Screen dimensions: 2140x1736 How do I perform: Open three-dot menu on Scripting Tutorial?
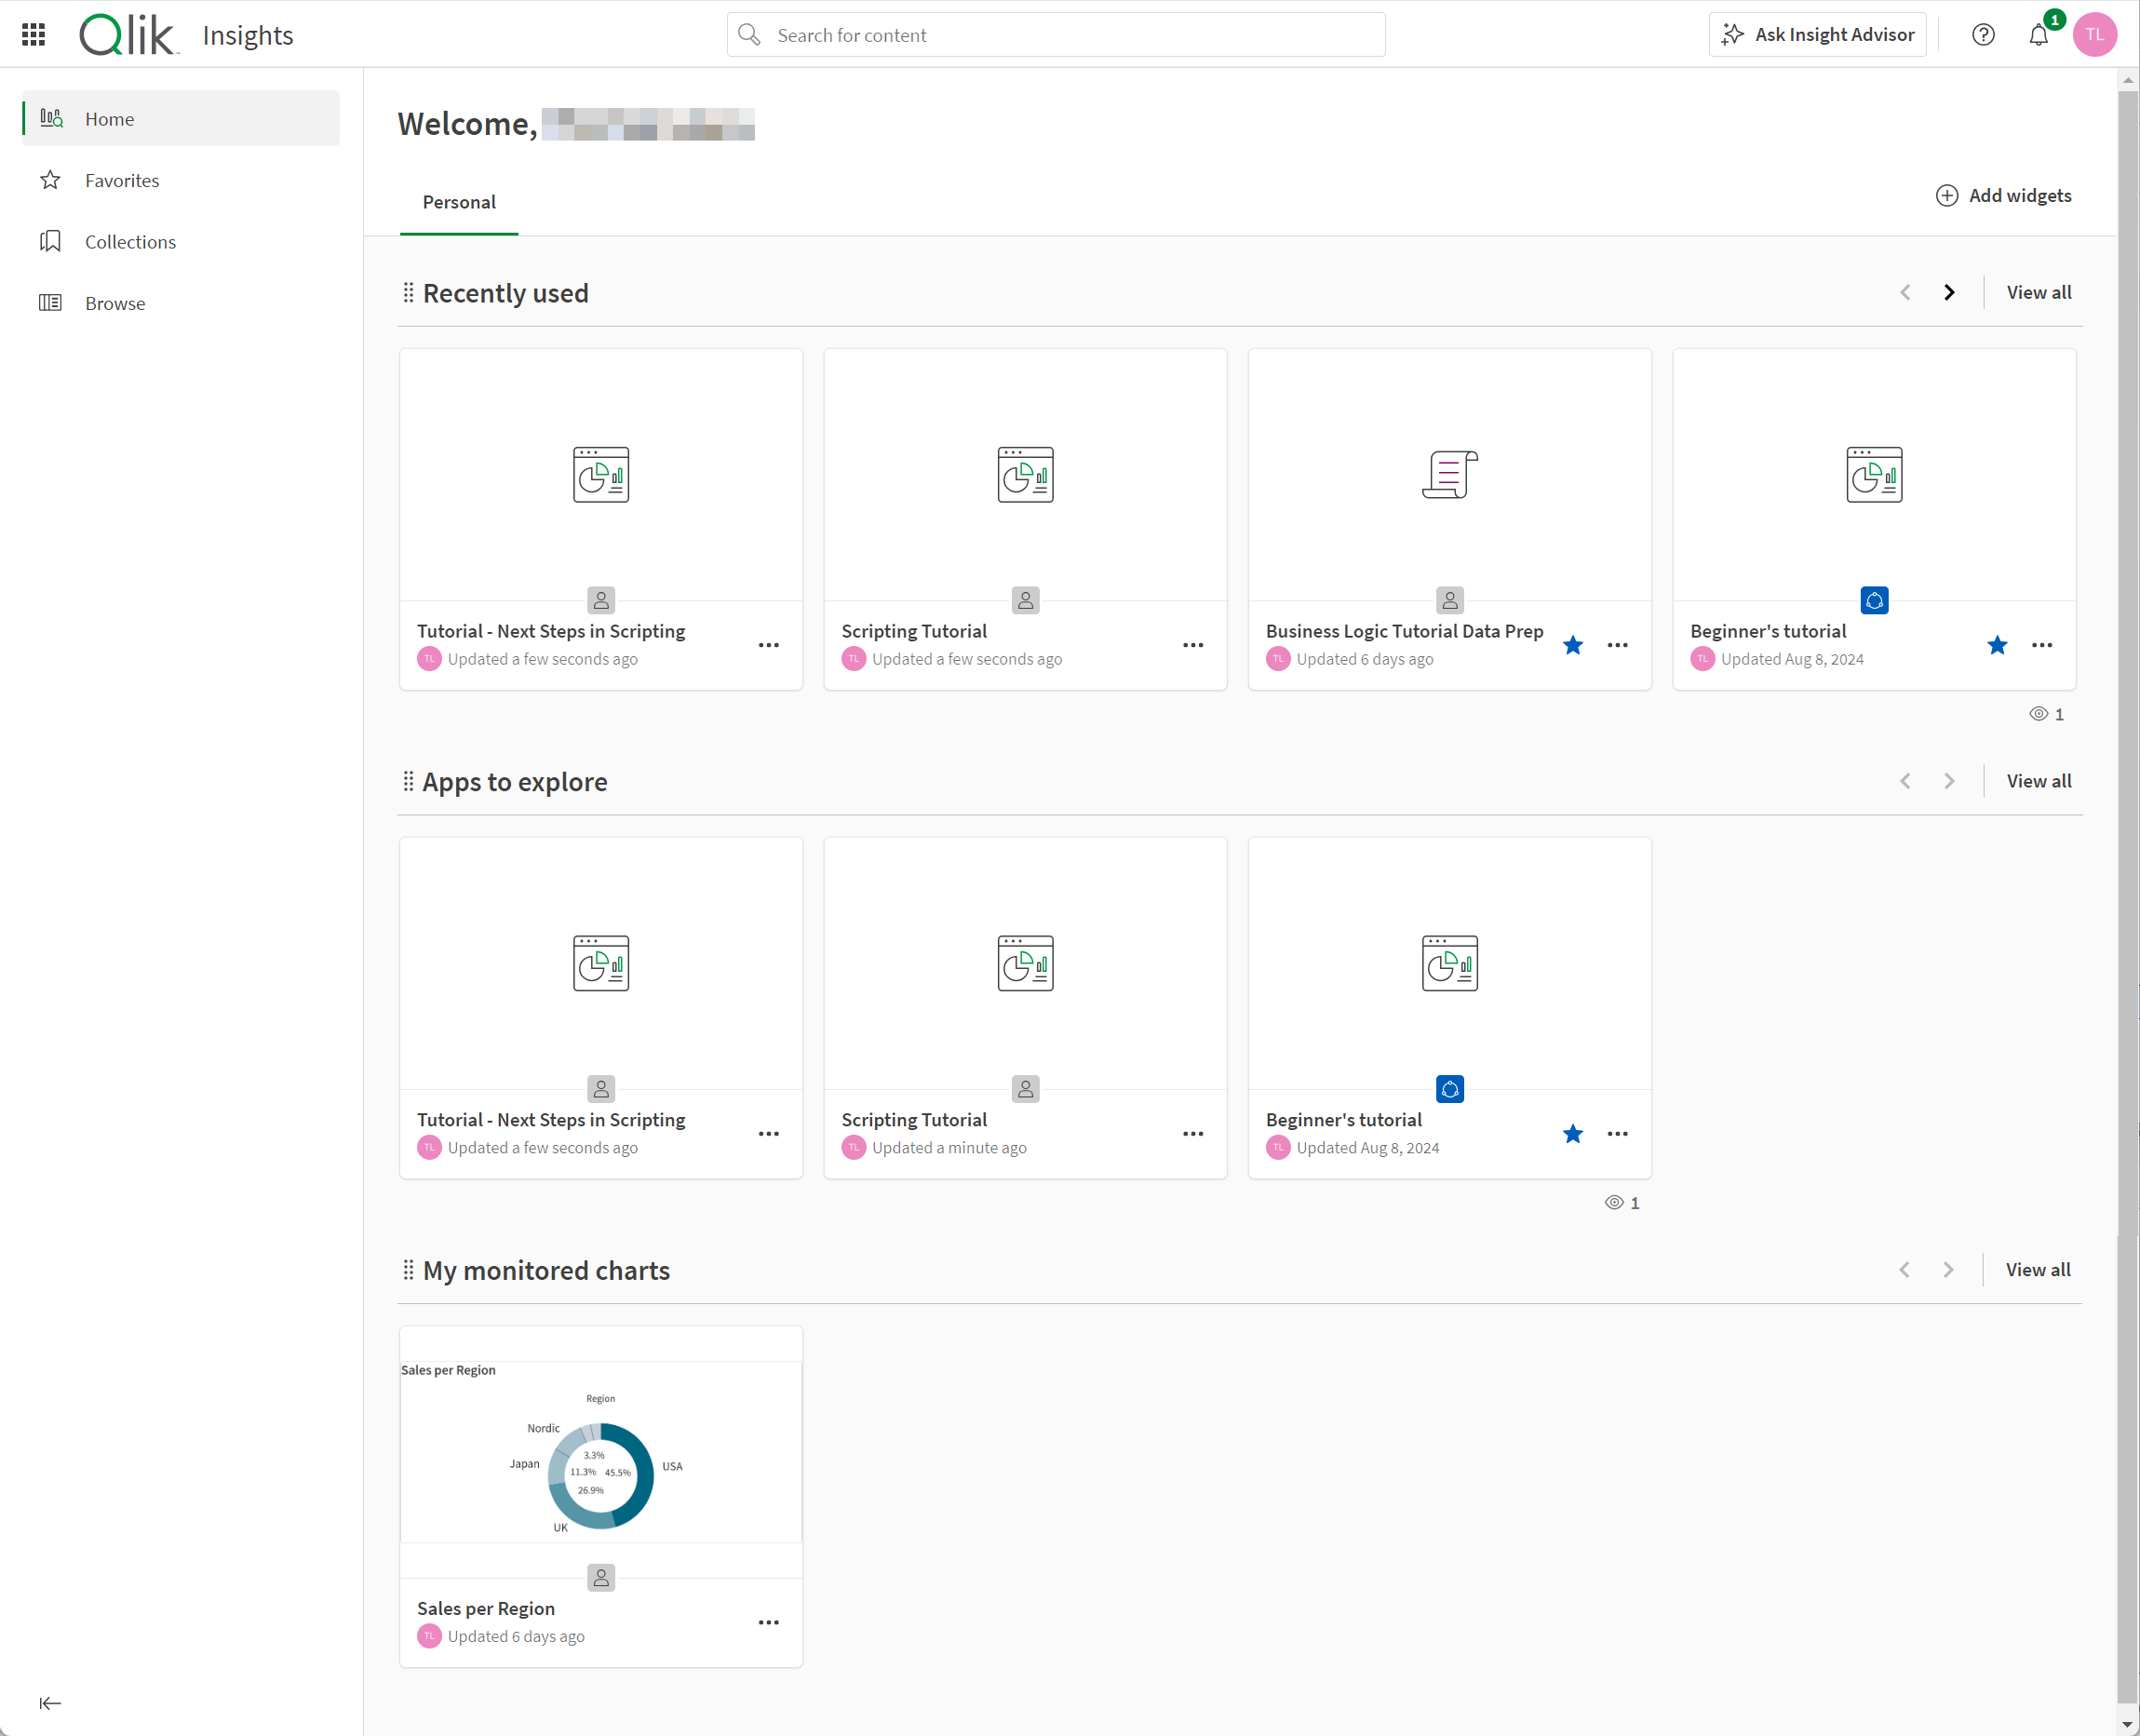[x=1194, y=645]
